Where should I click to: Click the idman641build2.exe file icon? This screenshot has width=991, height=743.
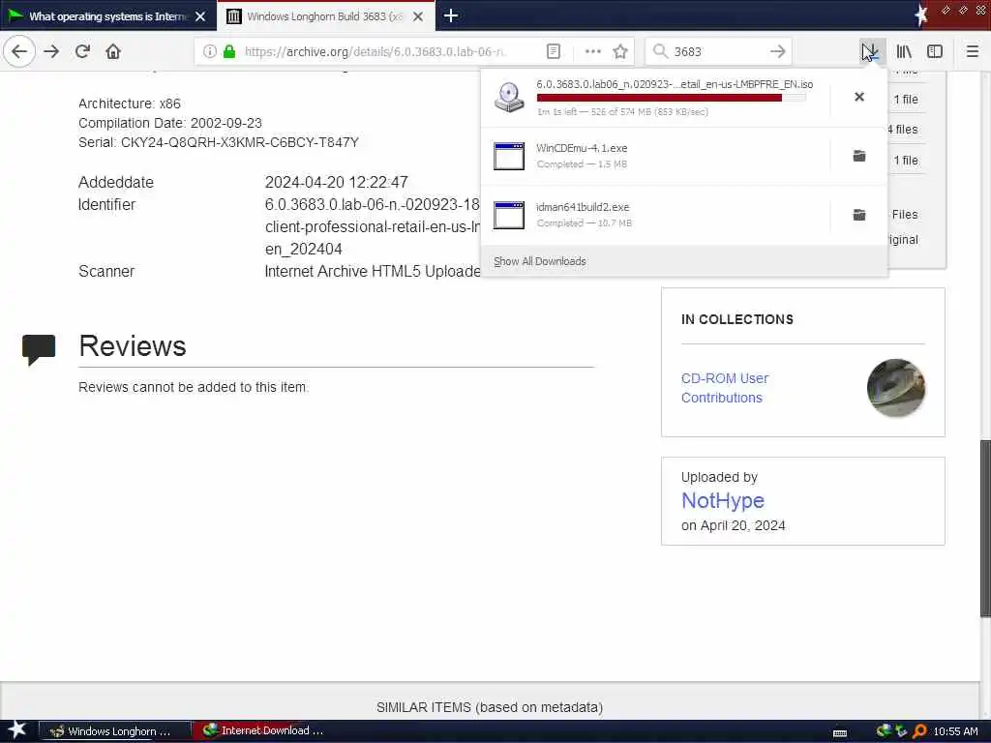click(x=509, y=215)
